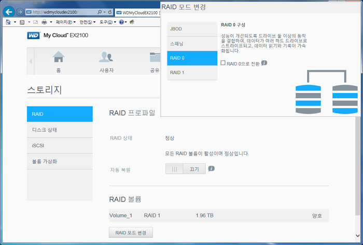
Task: Open dropdown arrow next to help icon
Action: coord(125,22)
